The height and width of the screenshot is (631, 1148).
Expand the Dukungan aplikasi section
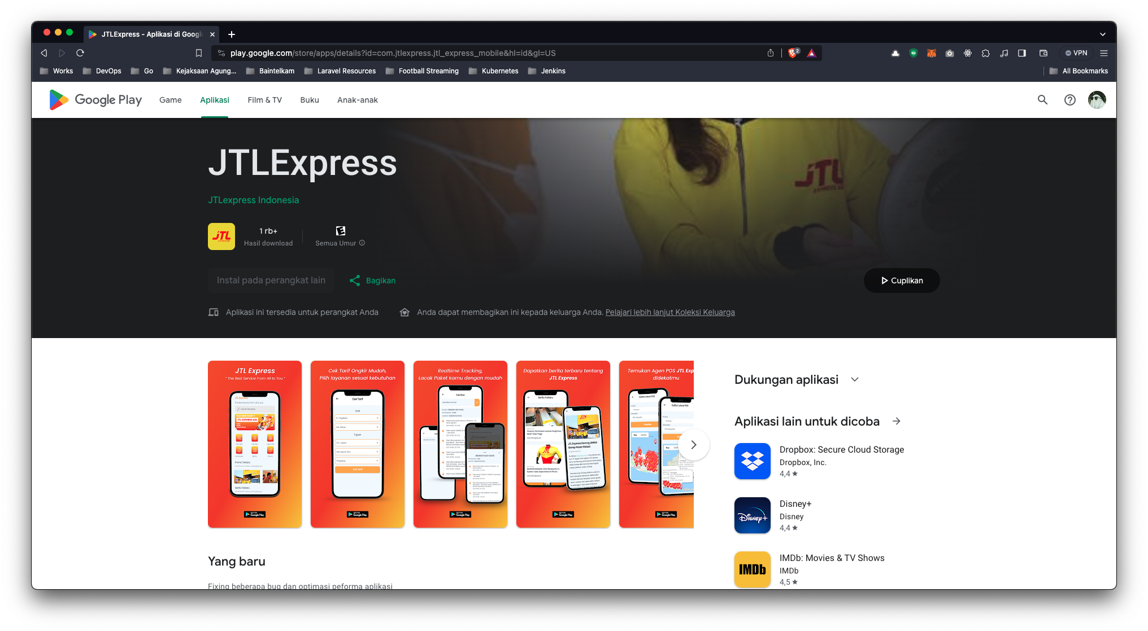(854, 380)
